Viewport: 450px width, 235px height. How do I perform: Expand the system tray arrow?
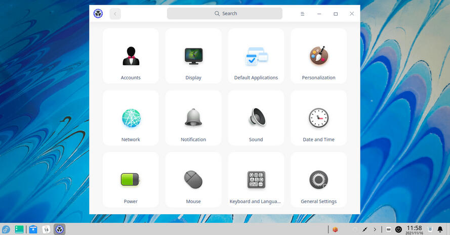coord(375,229)
